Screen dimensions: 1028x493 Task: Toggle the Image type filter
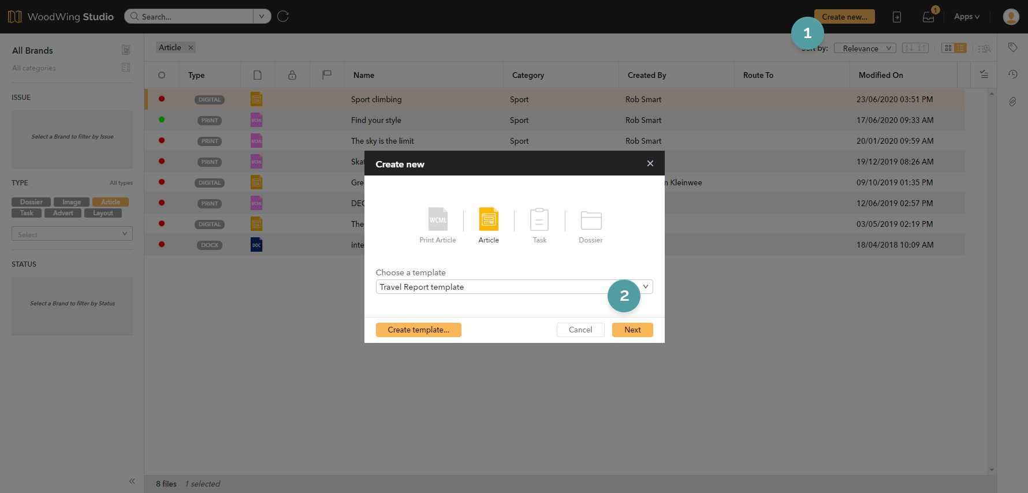(x=72, y=202)
